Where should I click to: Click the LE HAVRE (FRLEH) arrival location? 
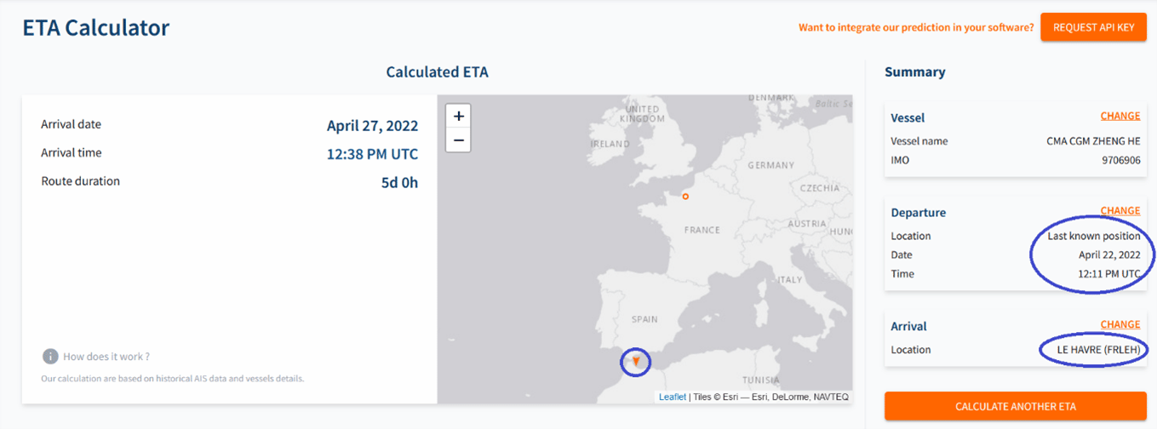(1098, 350)
